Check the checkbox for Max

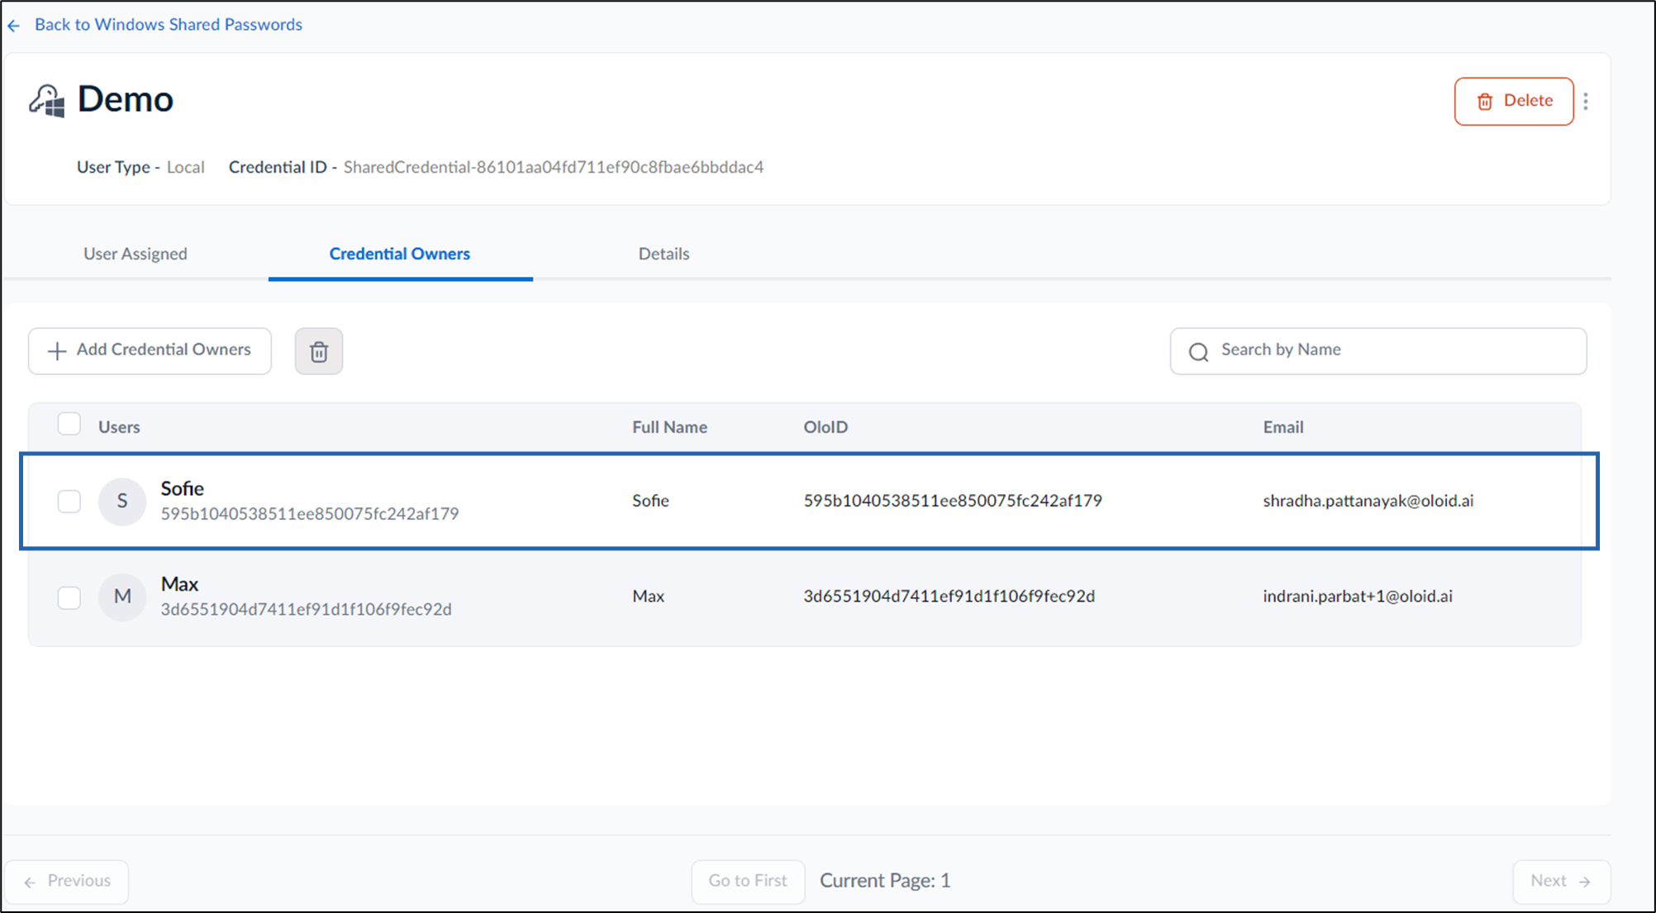click(x=69, y=597)
